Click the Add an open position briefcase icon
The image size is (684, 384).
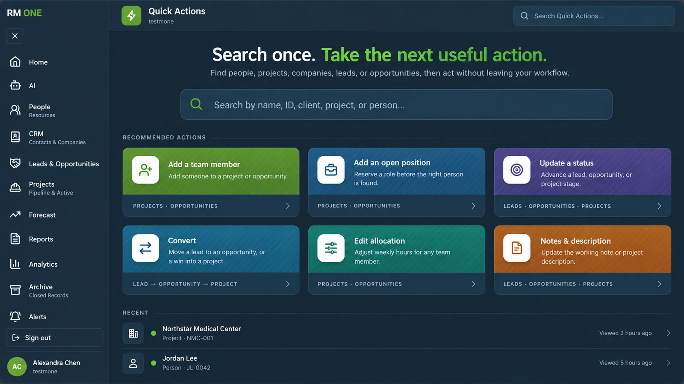331,170
